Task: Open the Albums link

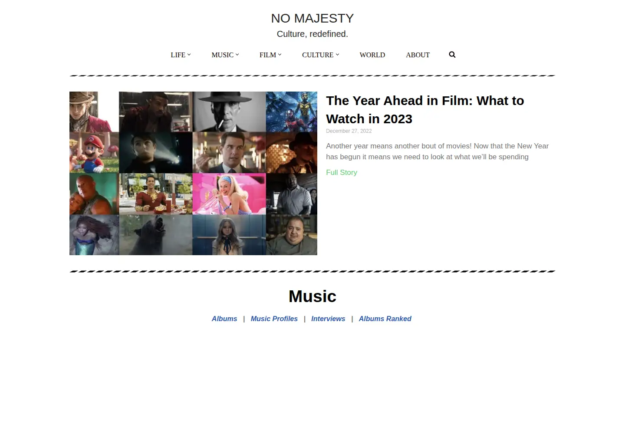Action: pyautogui.click(x=224, y=319)
